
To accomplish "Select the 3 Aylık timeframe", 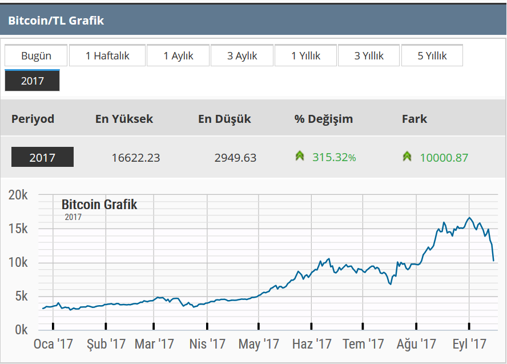I will point(242,55).
